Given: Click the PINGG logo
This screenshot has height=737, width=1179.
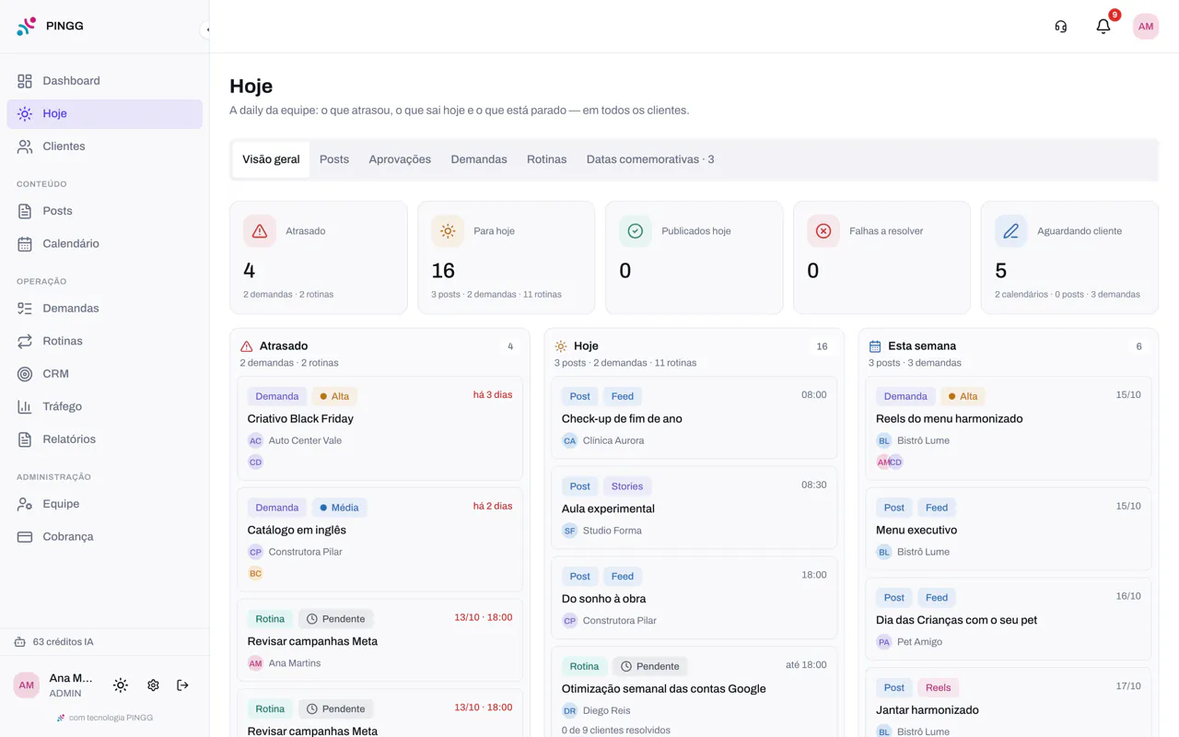Looking at the screenshot, I should click(x=51, y=26).
